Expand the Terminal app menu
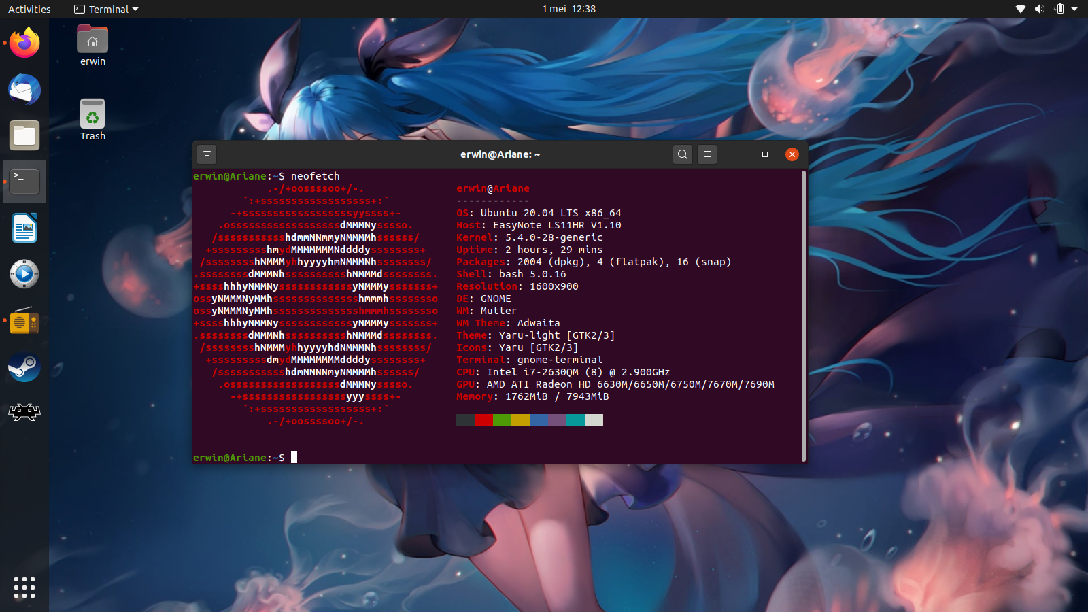Image resolution: width=1088 pixels, height=612 pixels. pos(106,9)
